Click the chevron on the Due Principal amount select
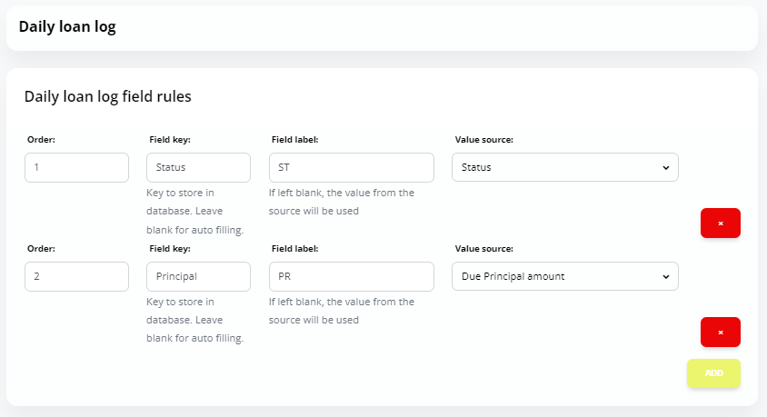The height and width of the screenshot is (417, 767). coord(666,277)
